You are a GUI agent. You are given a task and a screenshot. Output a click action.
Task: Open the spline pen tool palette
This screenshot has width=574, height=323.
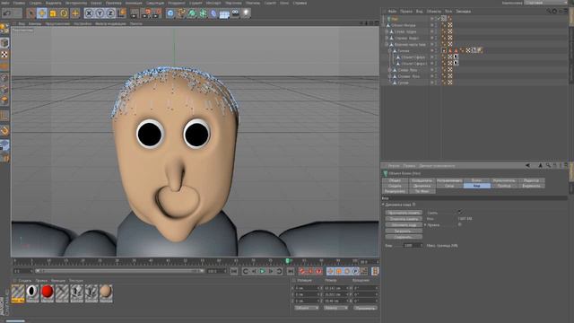(181, 13)
